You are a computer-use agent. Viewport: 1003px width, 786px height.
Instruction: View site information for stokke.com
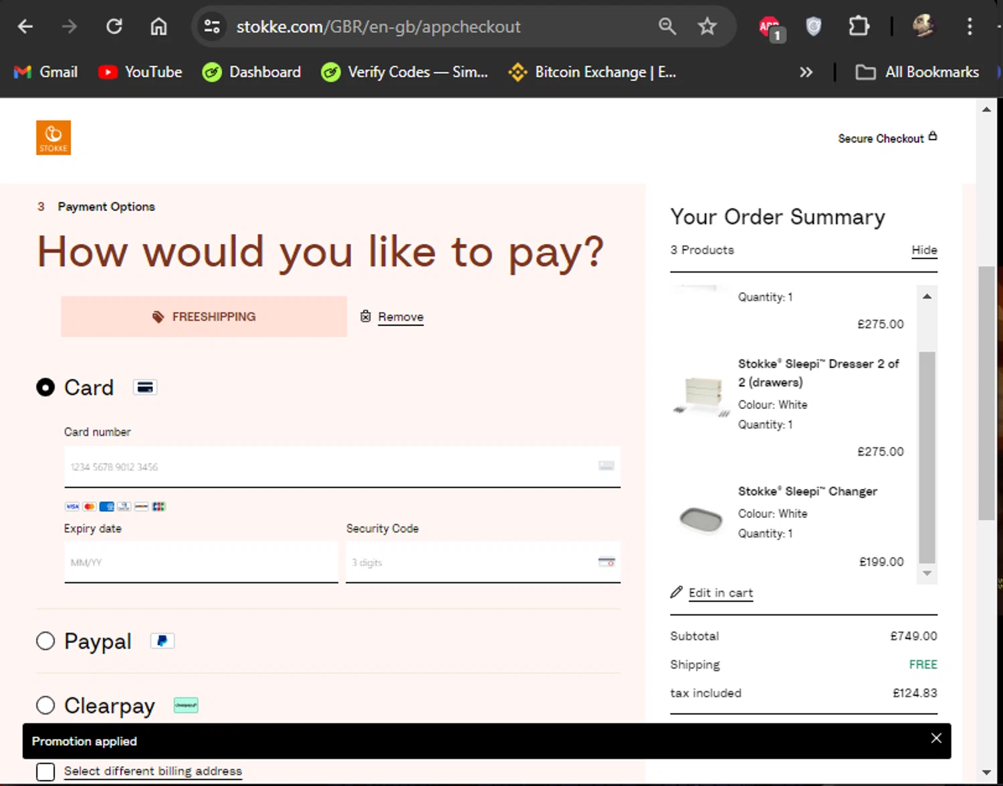[212, 27]
